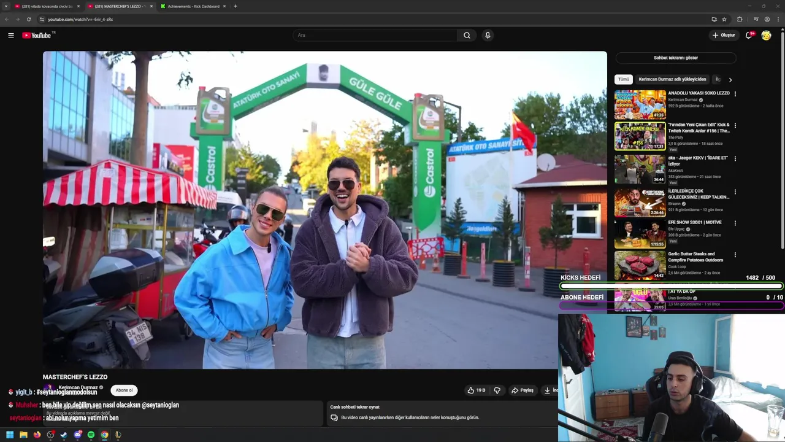Reload the current page
Screen dimensions: 785x442
[x=29, y=19]
